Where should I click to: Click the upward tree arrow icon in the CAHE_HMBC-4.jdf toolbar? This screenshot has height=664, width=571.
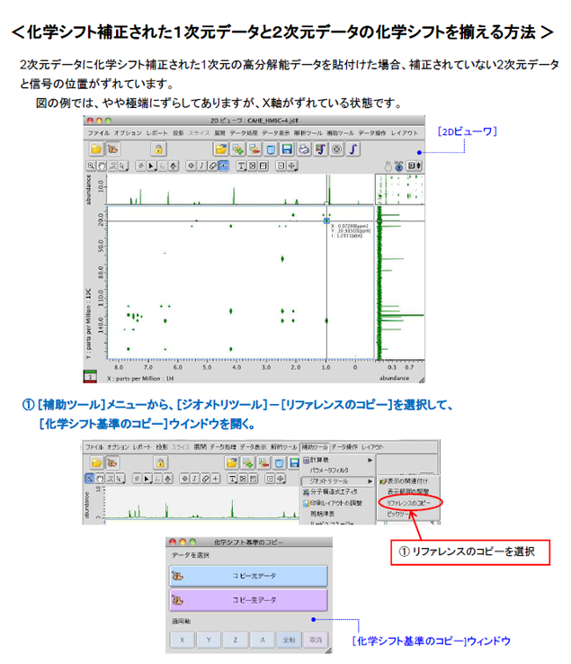(174, 166)
